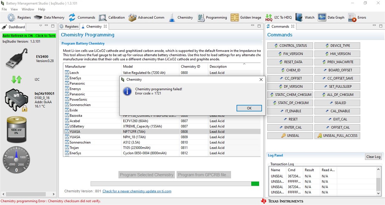Click Program Selected Chemistry button
Screen dimensions: 385x205
146,175
